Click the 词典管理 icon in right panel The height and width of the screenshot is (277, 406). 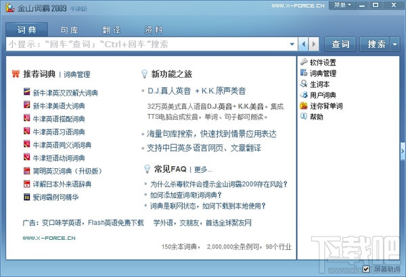click(x=304, y=73)
